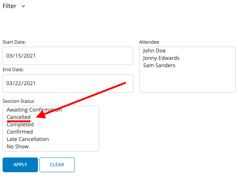Choose Confirmed session status

[x=20, y=132]
